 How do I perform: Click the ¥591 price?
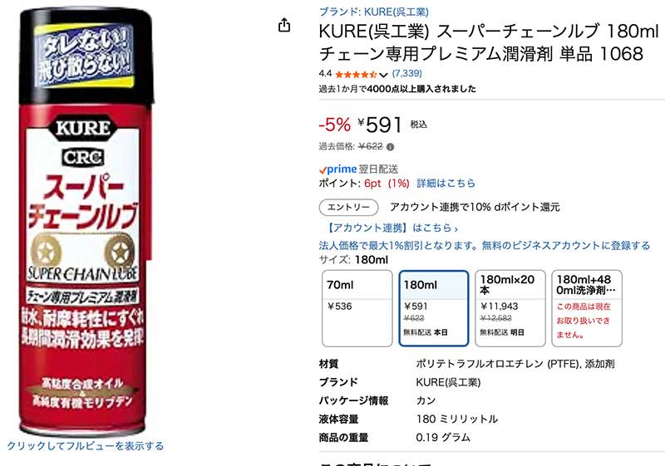381,125
